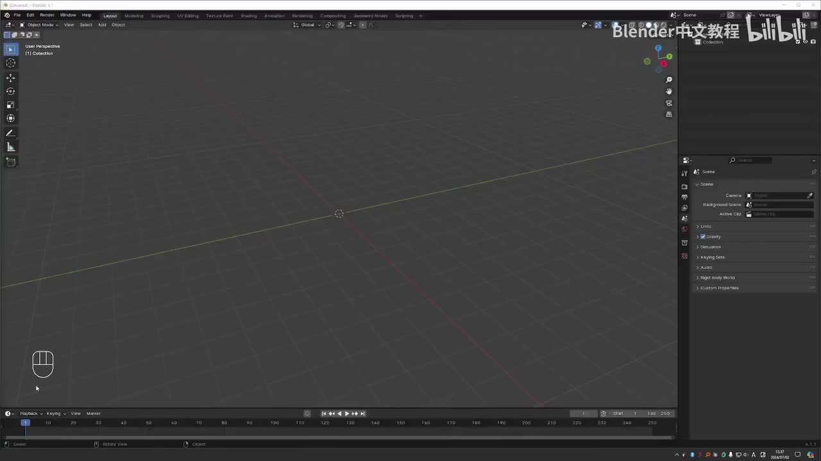Open the Render properties tab
The image size is (821, 461).
[684, 186]
